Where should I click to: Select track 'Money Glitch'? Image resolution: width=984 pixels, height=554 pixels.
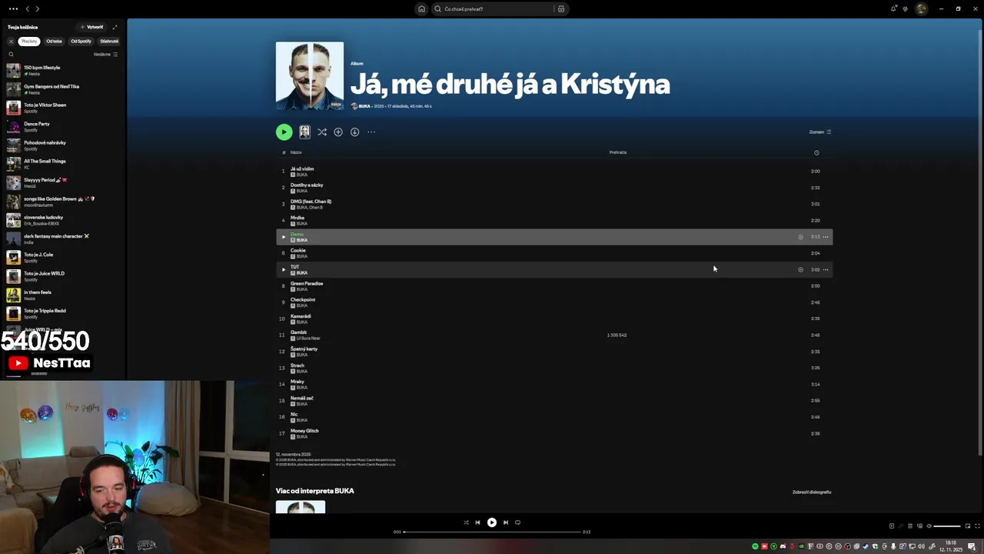click(554, 433)
